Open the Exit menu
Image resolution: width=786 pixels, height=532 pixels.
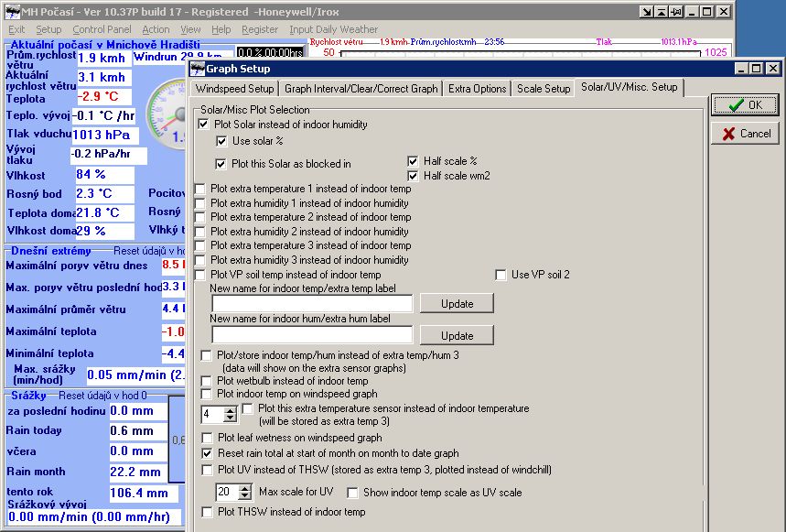(16, 29)
